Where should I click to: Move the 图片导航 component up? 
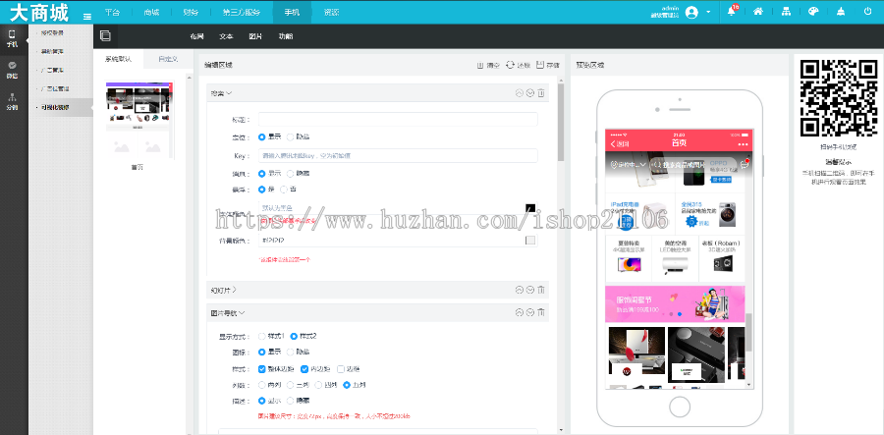click(x=520, y=312)
